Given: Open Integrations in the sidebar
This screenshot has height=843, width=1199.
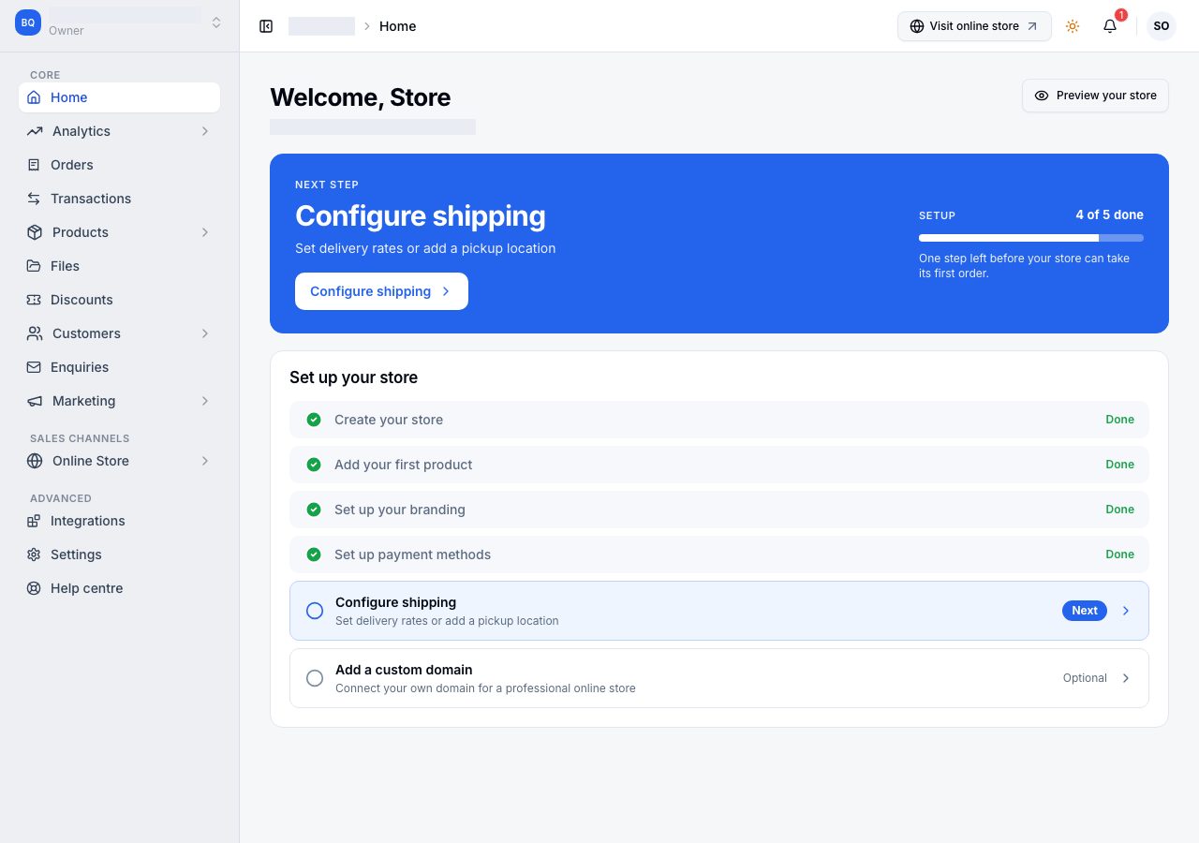Looking at the screenshot, I should [x=119, y=521].
